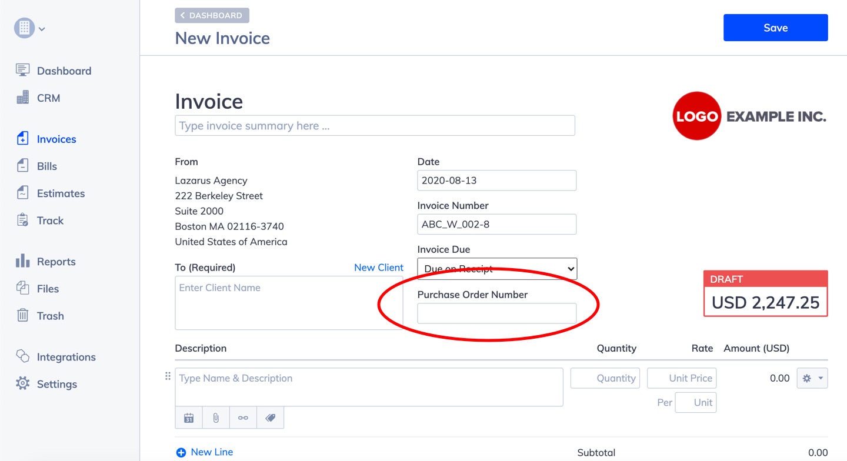Click the tag icon under the description
Viewport: 847px width, 461px height.
270,418
